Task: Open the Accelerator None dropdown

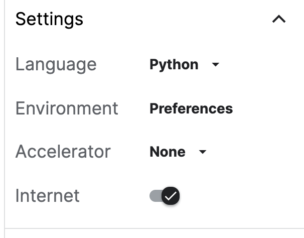Action: click(x=178, y=152)
